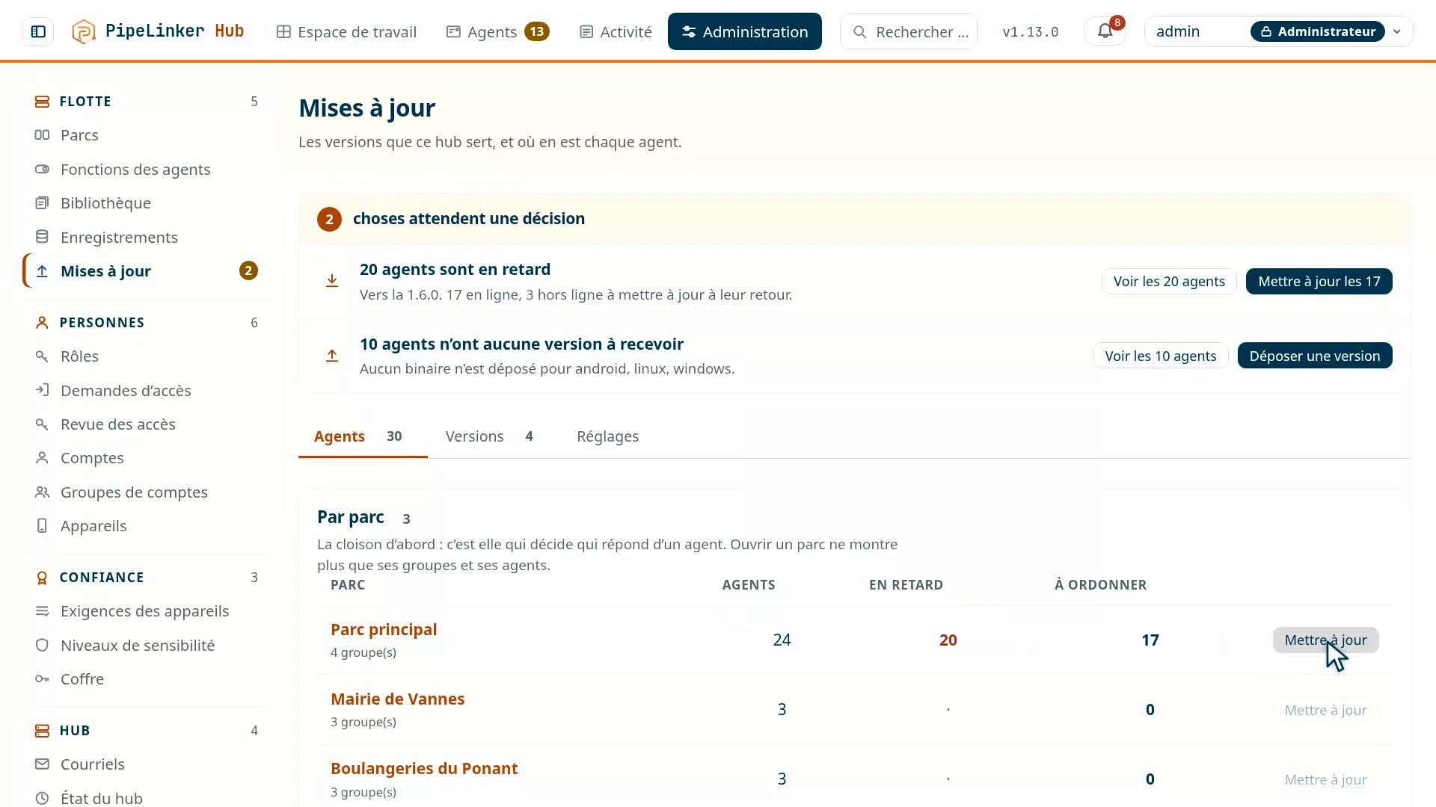Click the Courriels envelope icon
Screen dimensions: 1436x807
(42, 764)
